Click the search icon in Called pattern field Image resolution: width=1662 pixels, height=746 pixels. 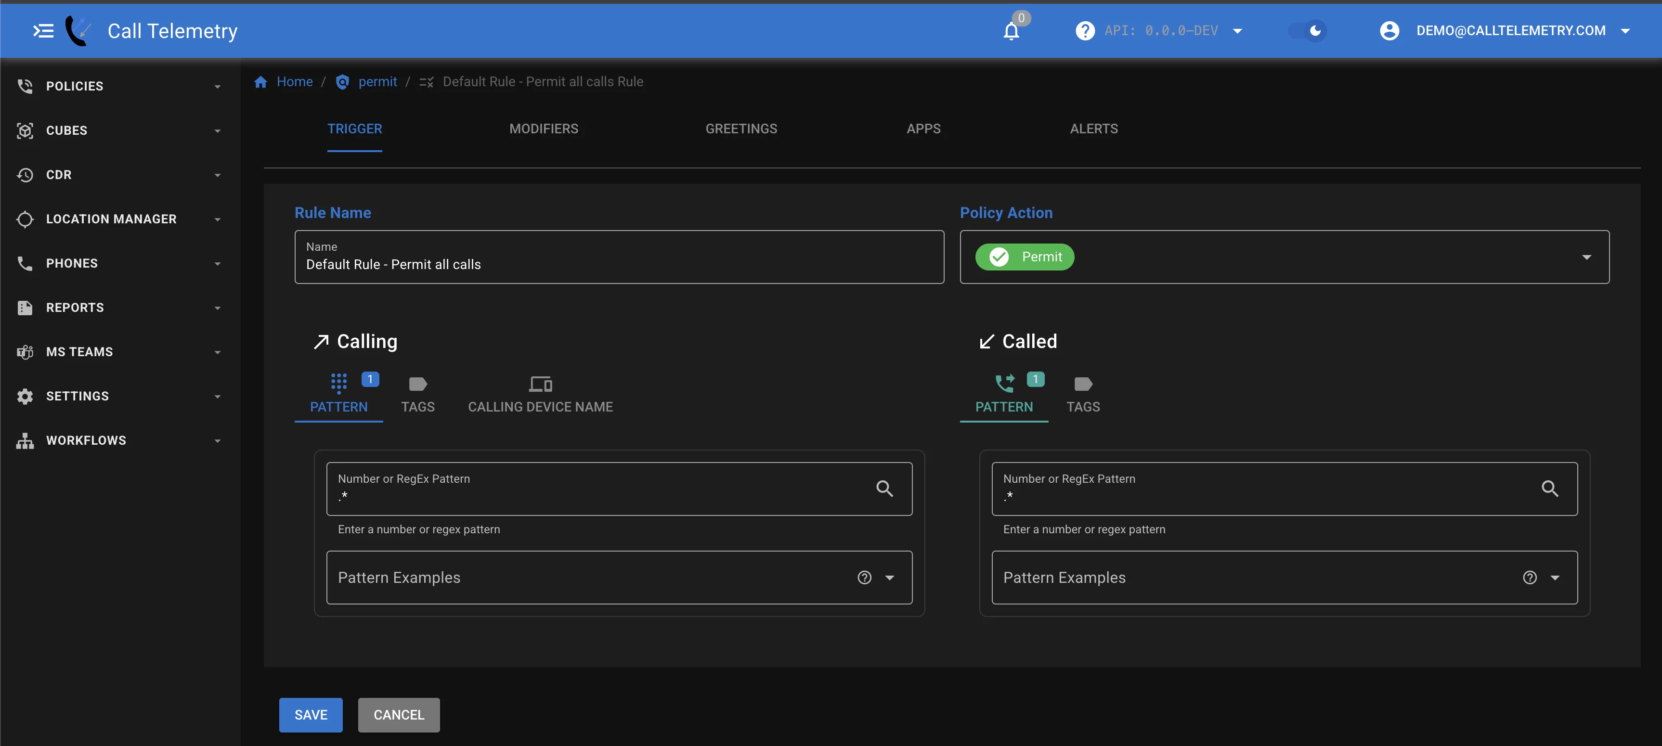[1549, 489]
